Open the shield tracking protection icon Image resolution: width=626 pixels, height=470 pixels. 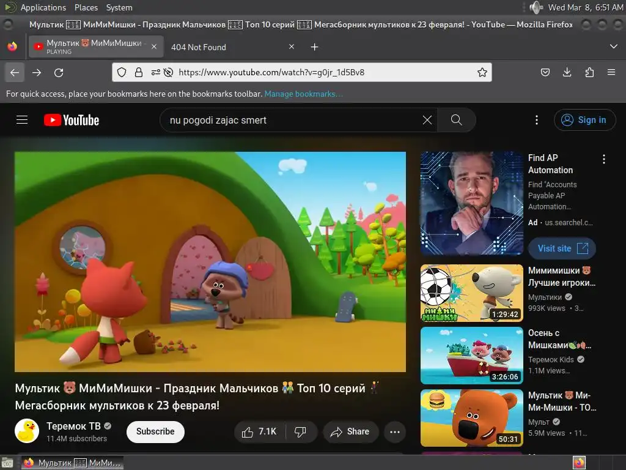[x=122, y=72]
